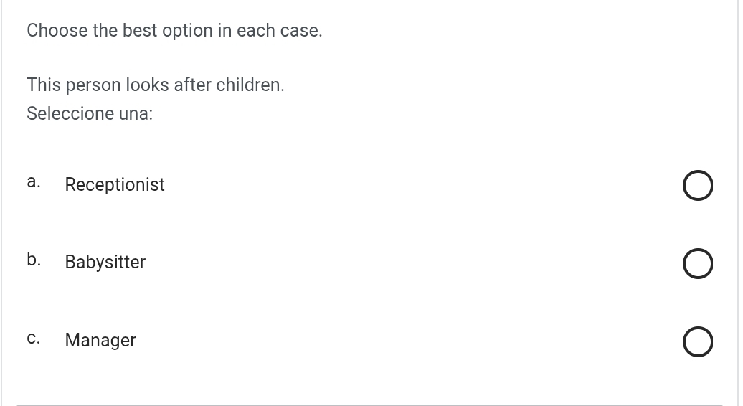The image size is (743, 406).
Task: Click the "Receptionist" answer label
Action: [x=115, y=185]
